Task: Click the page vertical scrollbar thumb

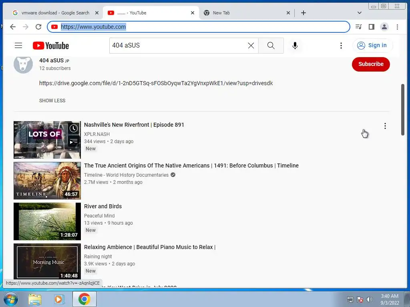Action: click(403, 110)
